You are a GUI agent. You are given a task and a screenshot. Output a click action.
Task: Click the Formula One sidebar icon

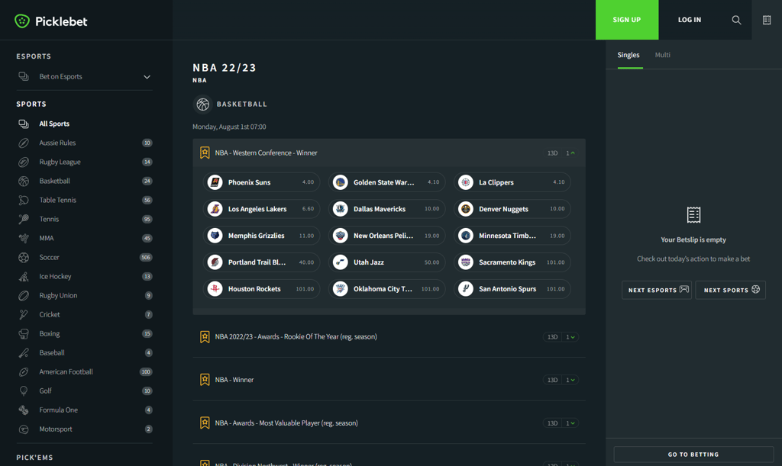[x=24, y=410]
